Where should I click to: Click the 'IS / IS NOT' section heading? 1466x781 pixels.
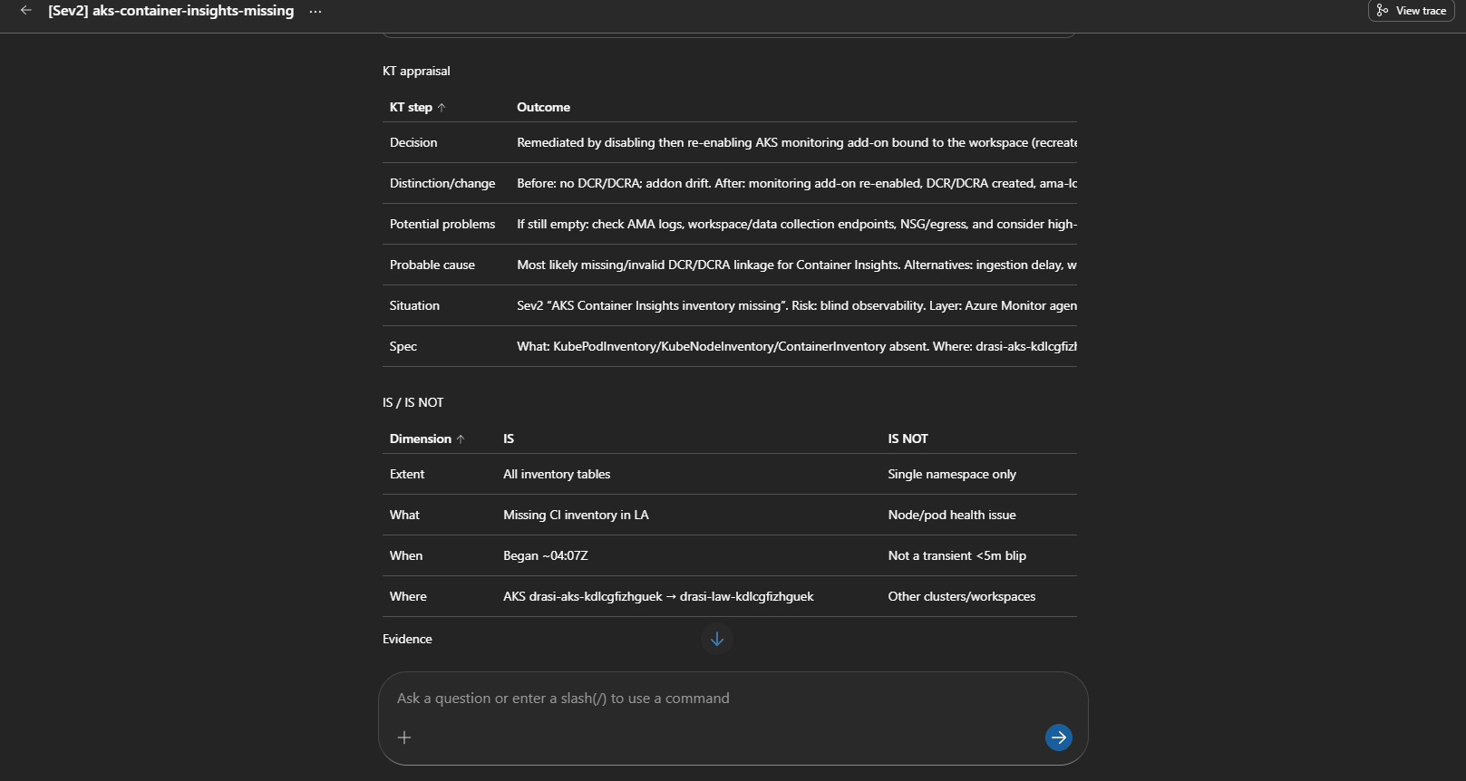pyautogui.click(x=413, y=402)
